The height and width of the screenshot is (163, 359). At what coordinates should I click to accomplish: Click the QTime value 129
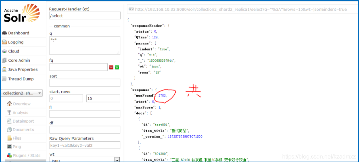[155, 37]
